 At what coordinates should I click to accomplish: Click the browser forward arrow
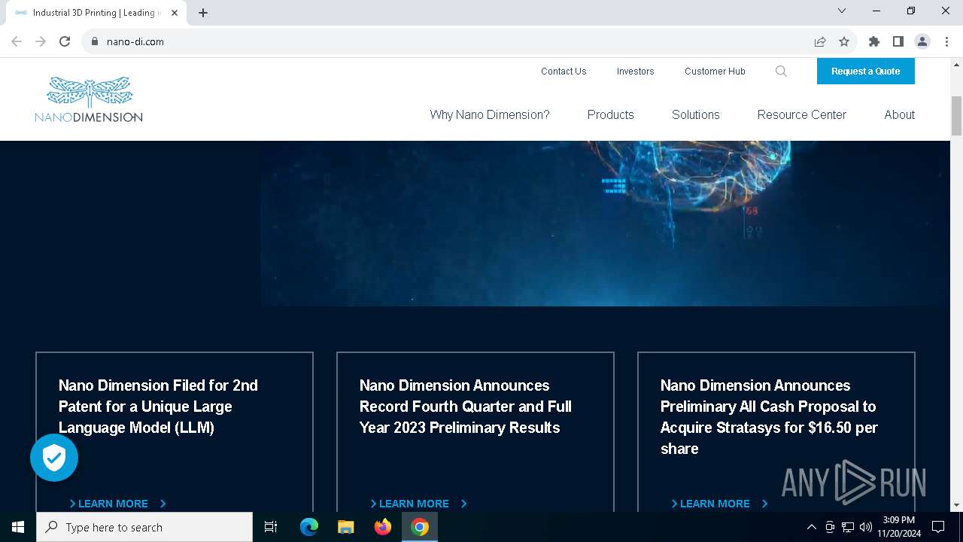click(41, 41)
